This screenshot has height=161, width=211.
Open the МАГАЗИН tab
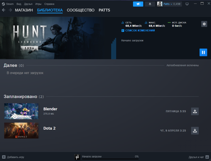click(24, 10)
